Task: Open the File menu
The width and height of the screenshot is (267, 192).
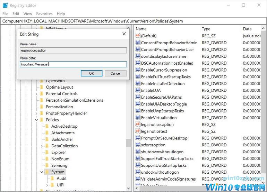Action: 5,13
